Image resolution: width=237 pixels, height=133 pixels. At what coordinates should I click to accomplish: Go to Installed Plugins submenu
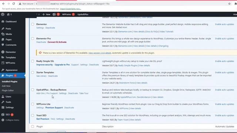(10, 82)
